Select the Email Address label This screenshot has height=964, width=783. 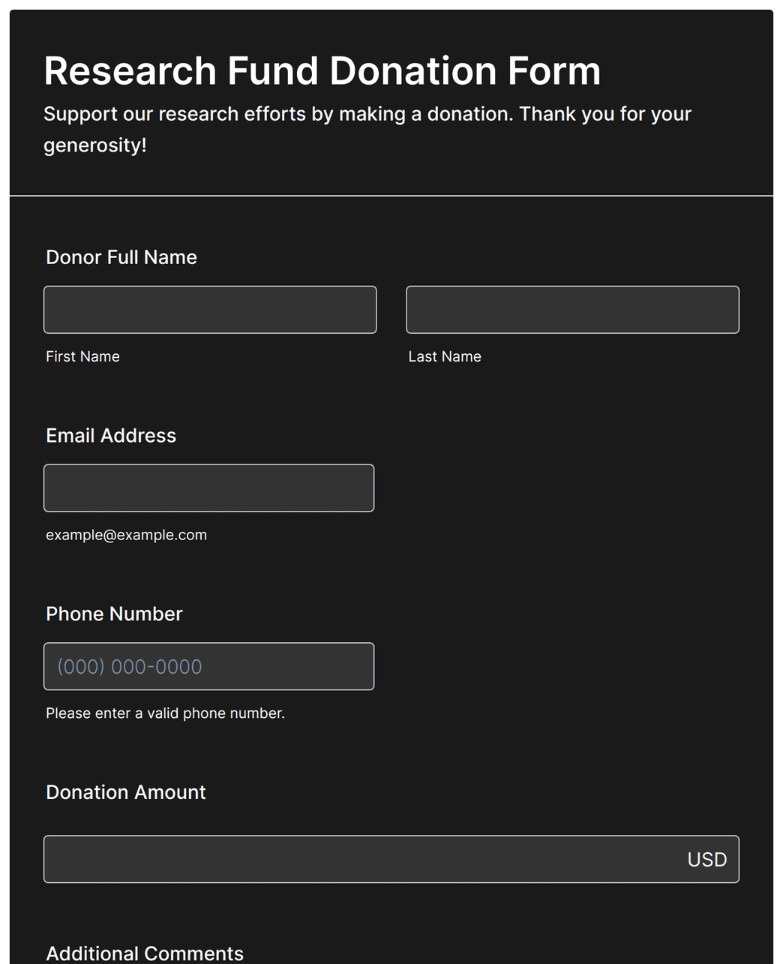coord(111,436)
